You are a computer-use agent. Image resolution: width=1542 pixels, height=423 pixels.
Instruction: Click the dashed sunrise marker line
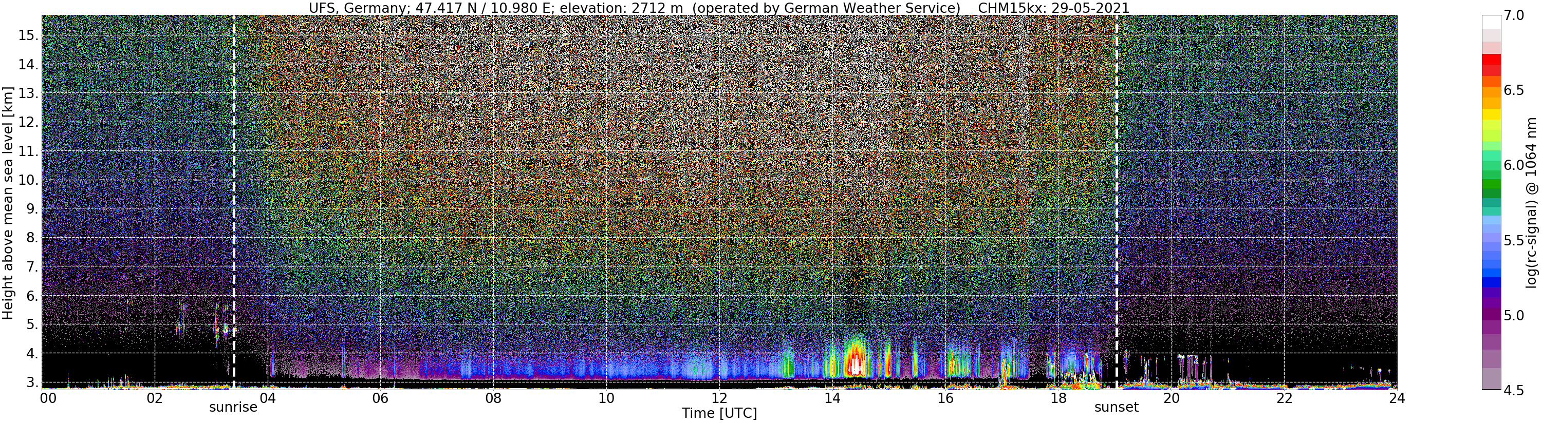pyautogui.click(x=233, y=202)
